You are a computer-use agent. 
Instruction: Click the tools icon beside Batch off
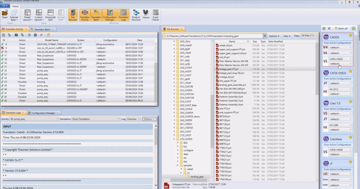click(329, 28)
